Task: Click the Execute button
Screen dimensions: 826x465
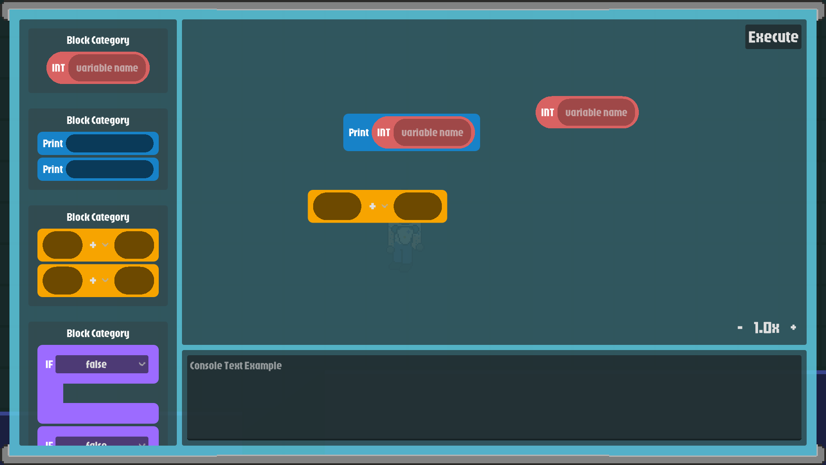Action: [x=773, y=37]
